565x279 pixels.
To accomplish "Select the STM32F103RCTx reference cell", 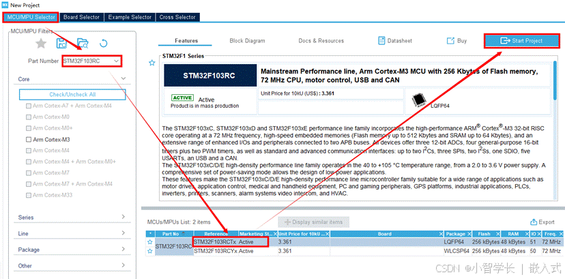I will point(216,242).
